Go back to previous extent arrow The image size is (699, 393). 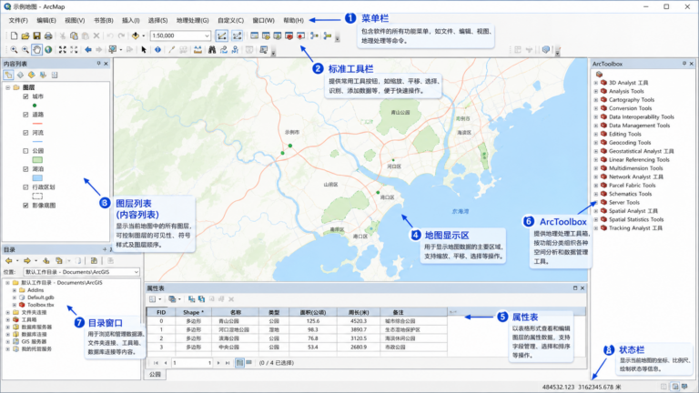click(88, 50)
